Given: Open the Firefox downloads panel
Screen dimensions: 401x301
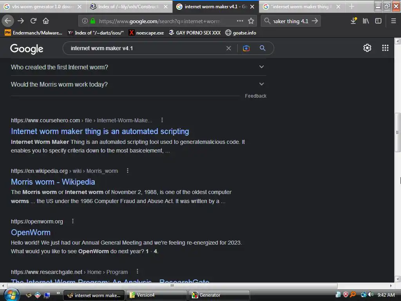Looking at the screenshot, I should 354,21.
